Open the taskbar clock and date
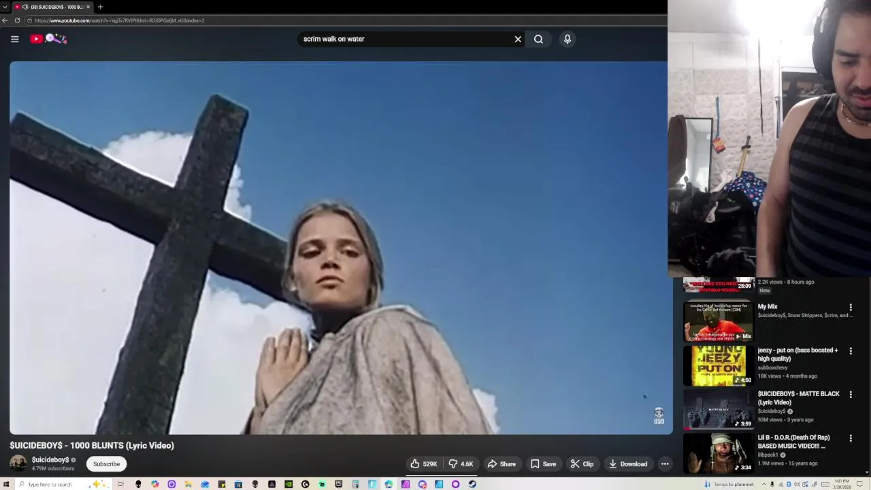Image resolution: width=871 pixels, height=490 pixels. 842,484
